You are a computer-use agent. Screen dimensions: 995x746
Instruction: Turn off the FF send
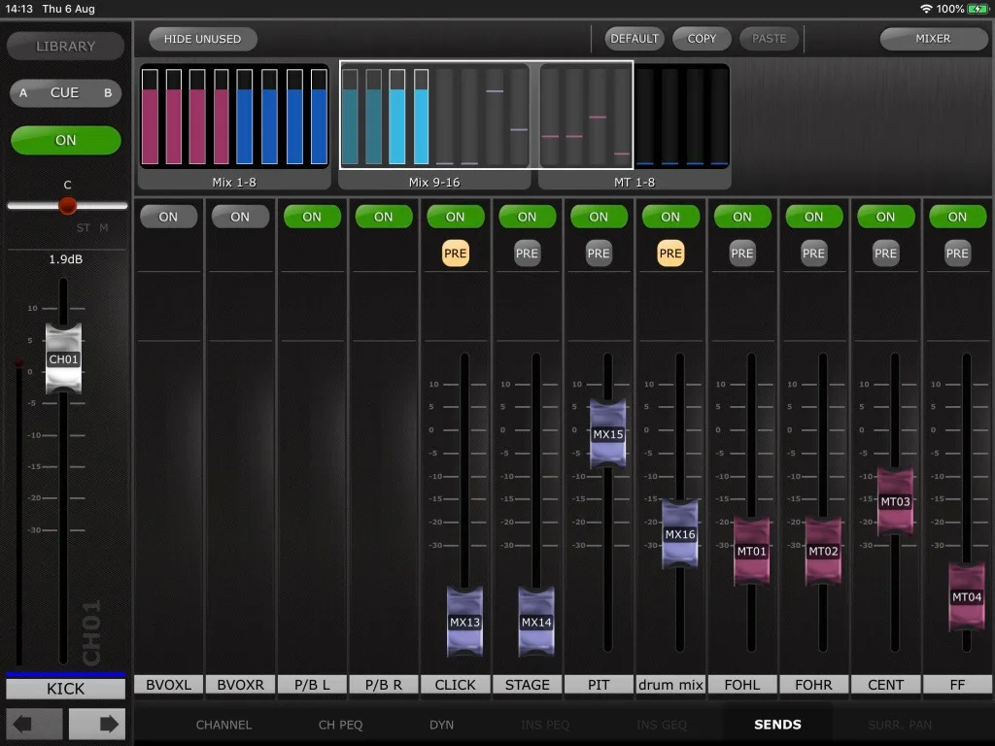957,217
